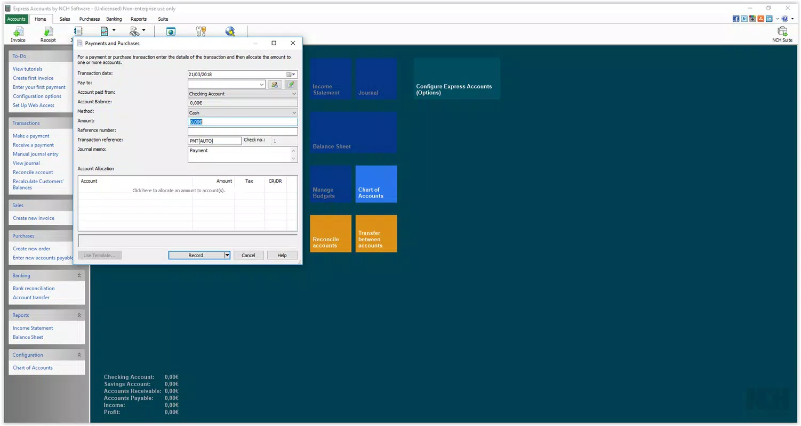Image resolution: width=801 pixels, height=426 pixels.
Task: Switch to the Suite tab
Action: [163, 19]
